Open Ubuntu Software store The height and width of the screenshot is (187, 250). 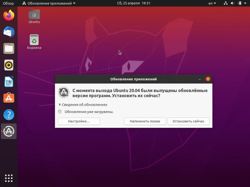point(9,98)
